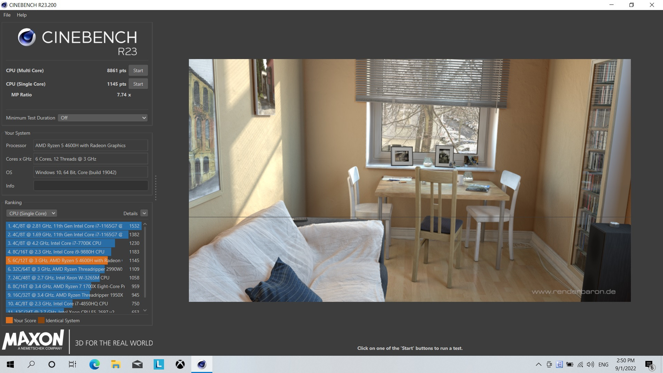Open the battery status tray icon
Image resolution: width=663 pixels, height=373 pixels.
click(x=570, y=364)
